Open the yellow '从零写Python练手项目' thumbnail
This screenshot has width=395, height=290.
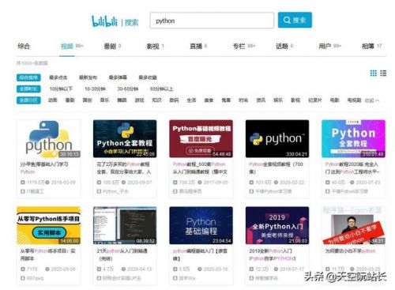click(x=49, y=225)
